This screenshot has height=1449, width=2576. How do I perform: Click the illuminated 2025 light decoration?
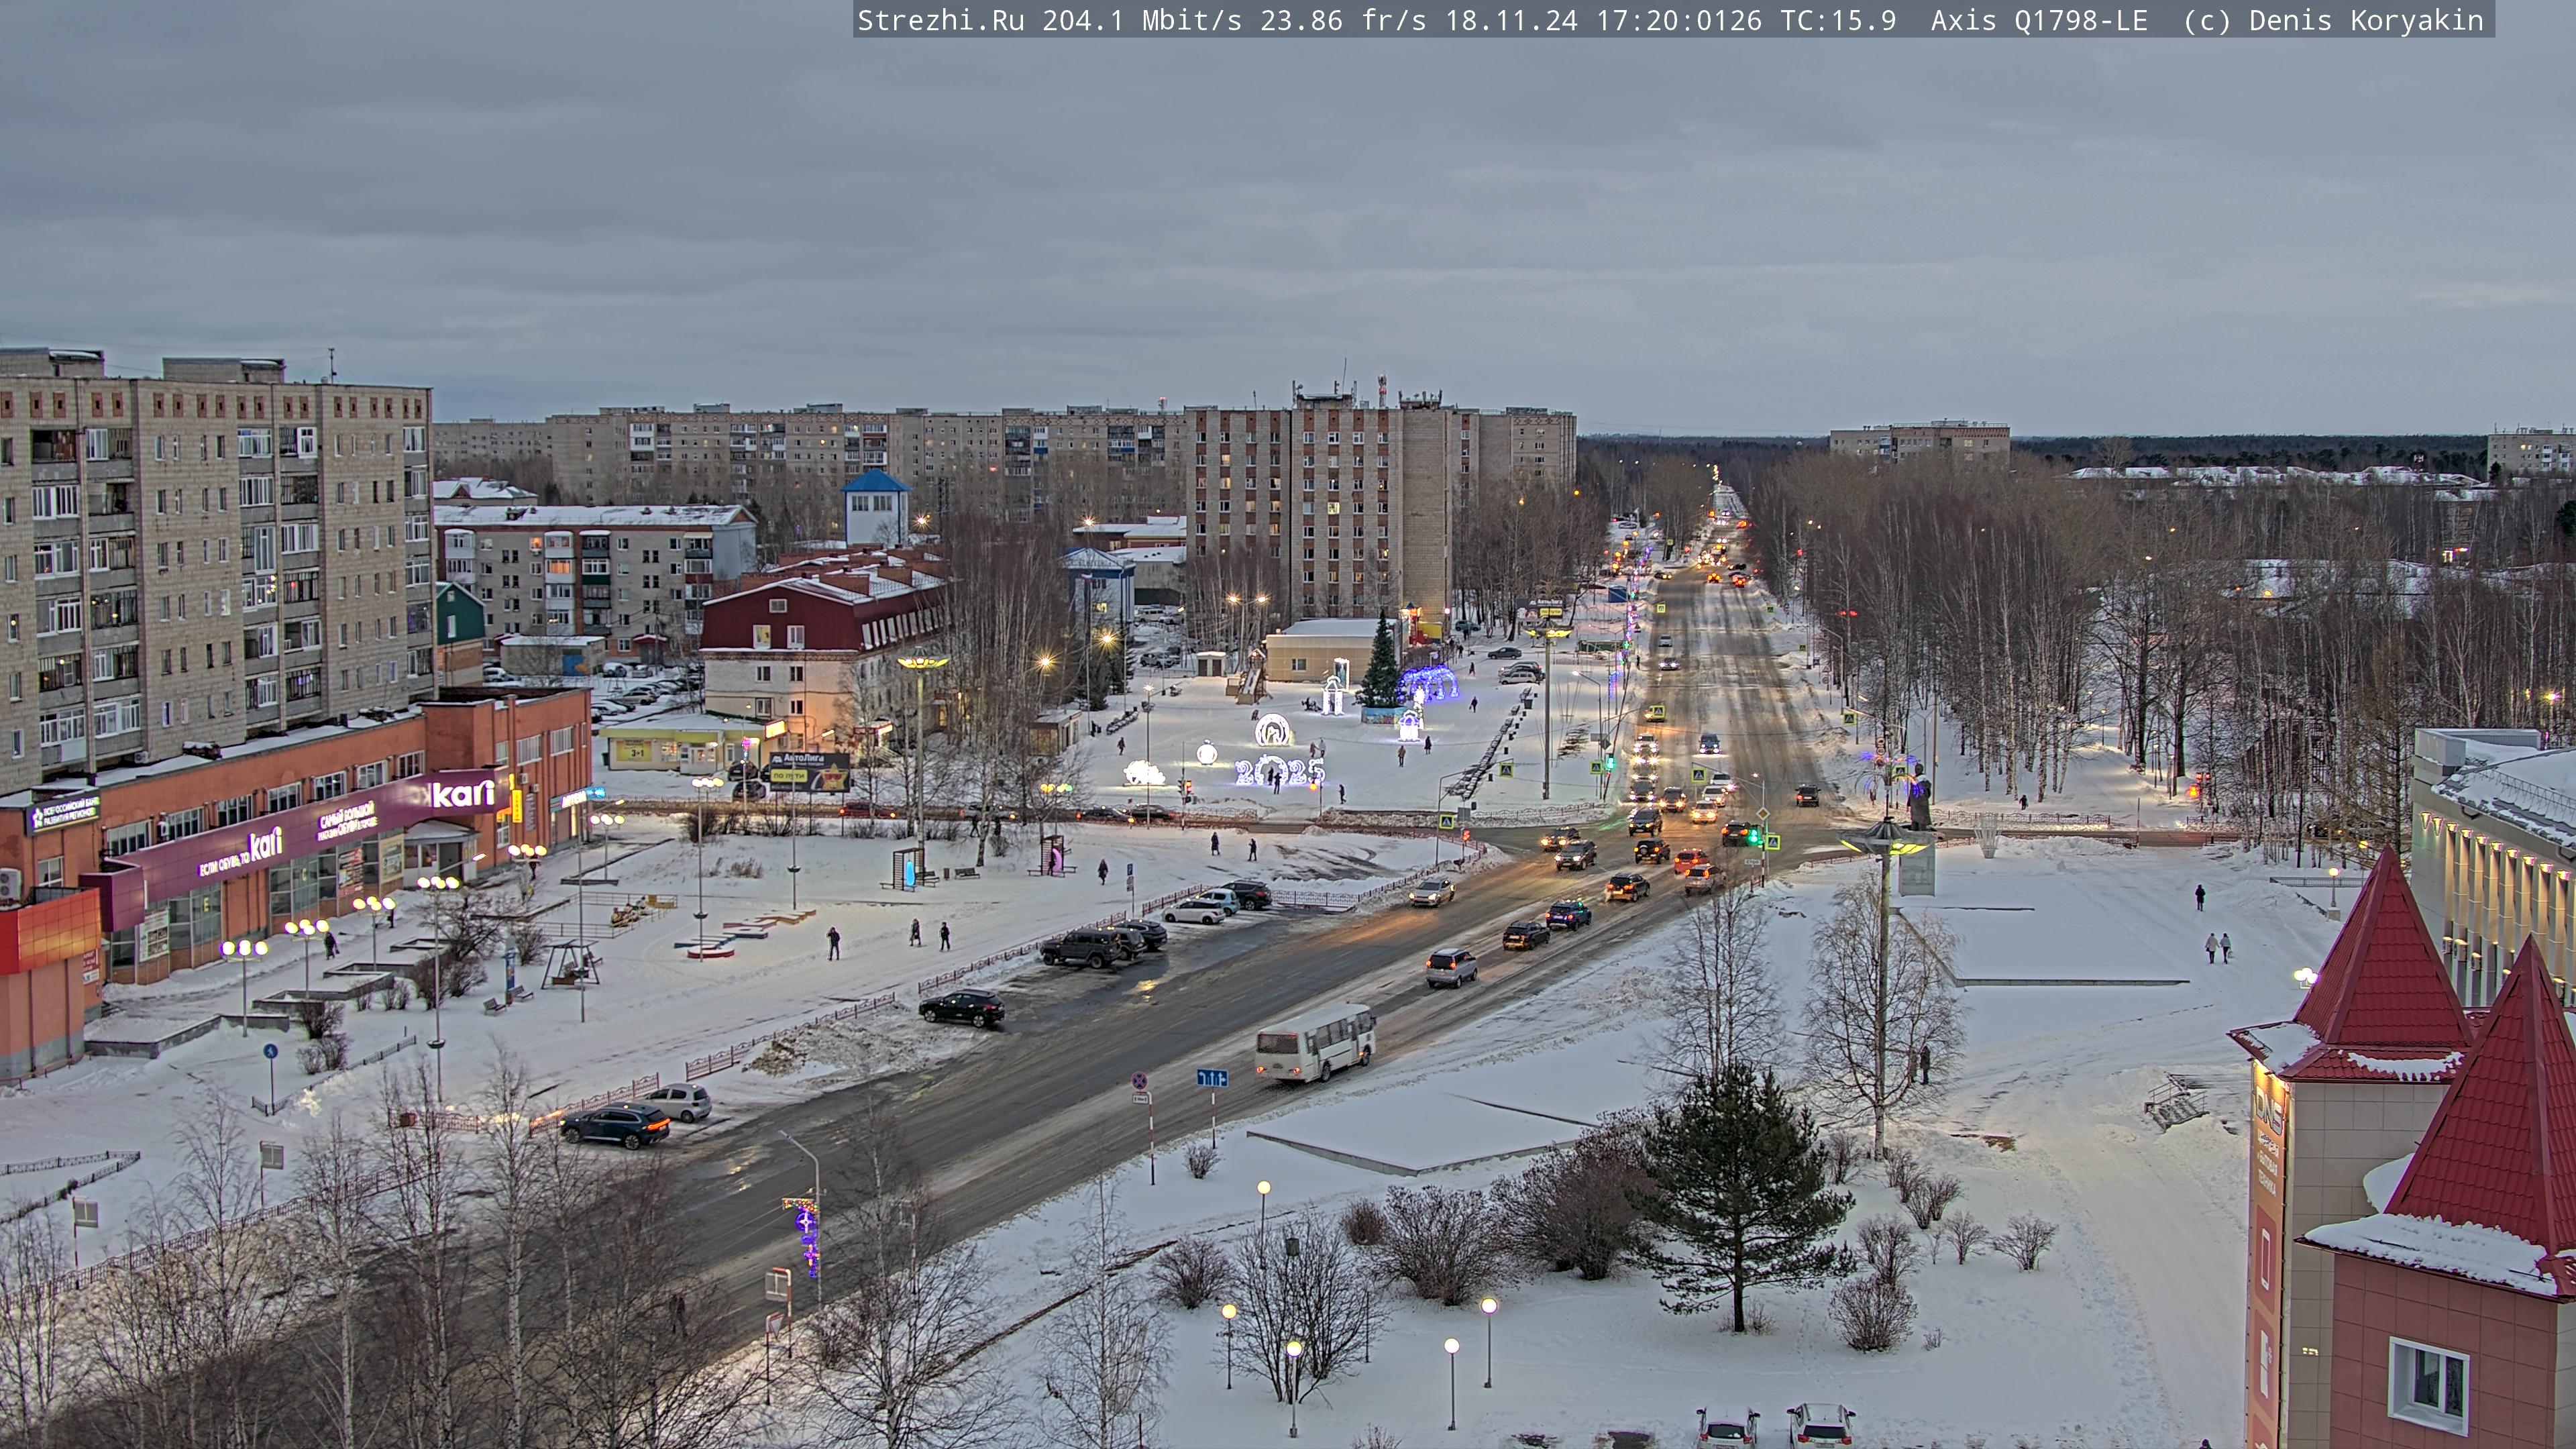(x=1279, y=771)
